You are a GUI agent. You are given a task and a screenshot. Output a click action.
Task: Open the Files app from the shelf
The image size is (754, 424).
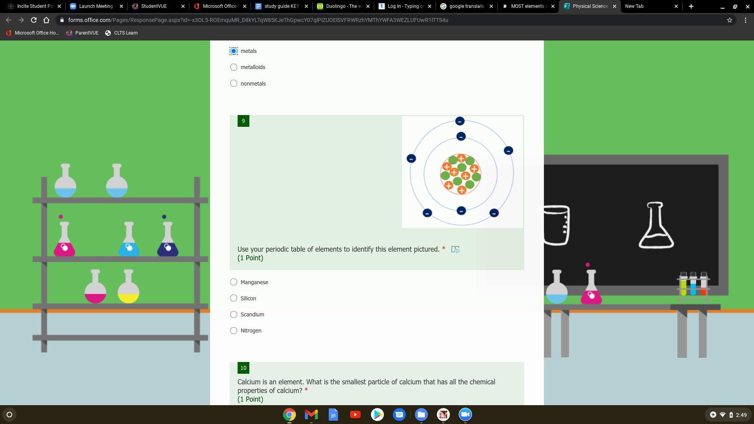(421, 415)
